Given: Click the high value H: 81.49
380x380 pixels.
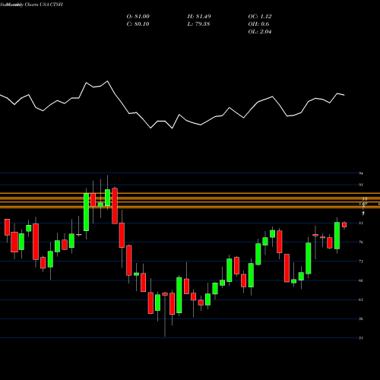Looking at the screenshot, I should [x=199, y=17].
